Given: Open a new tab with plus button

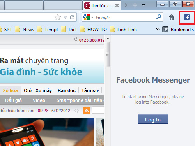Looking at the screenshot, I should click(x=135, y=5).
